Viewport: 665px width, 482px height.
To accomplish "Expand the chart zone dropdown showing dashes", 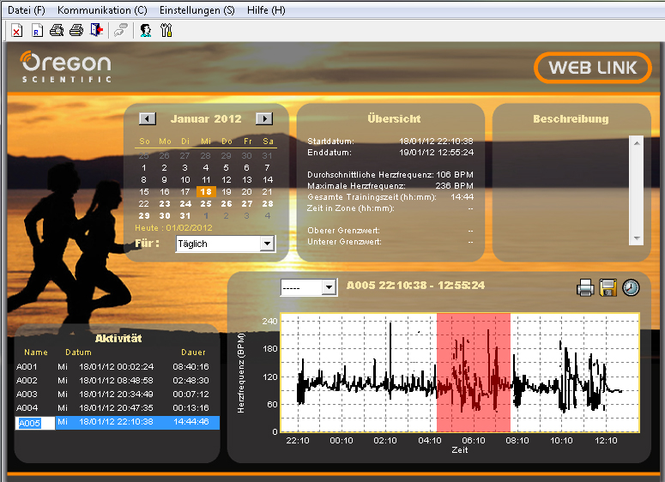I will tap(329, 287).
